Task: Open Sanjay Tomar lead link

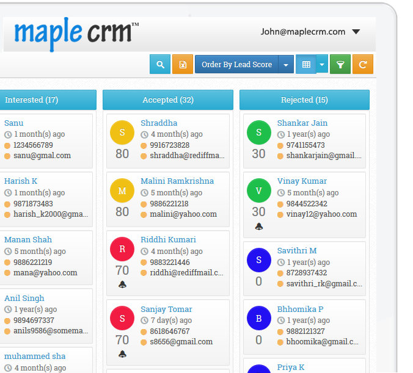Action: tap(166, 310)
